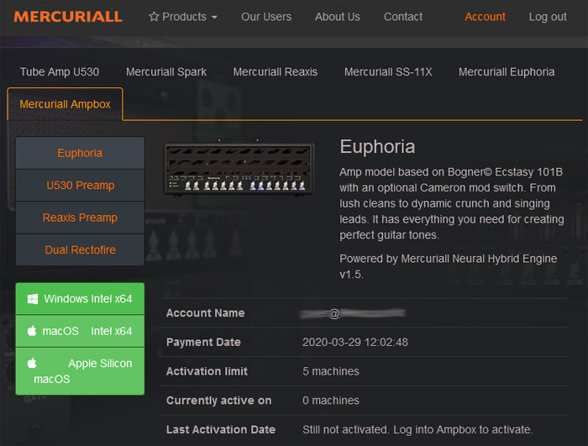Click the Windows logo icon
Viewport: 588px width, 446px height.
tap(32, 299)
